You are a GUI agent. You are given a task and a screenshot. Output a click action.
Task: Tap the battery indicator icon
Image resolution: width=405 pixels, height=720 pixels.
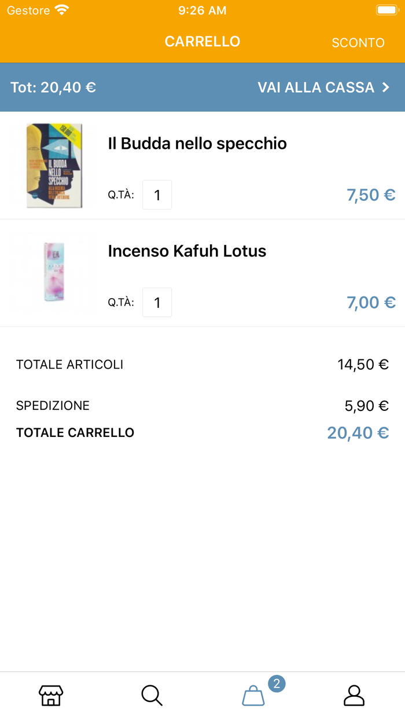[386, 9]
